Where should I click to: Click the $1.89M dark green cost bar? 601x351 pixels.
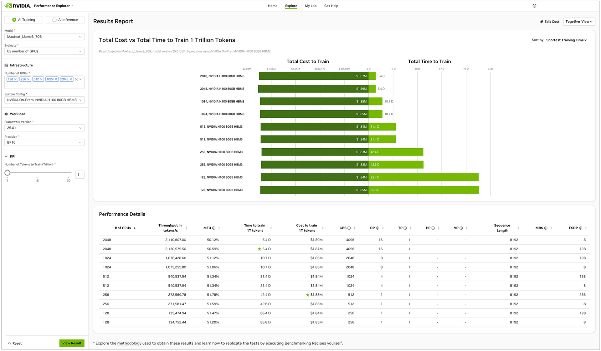point(313,89)
